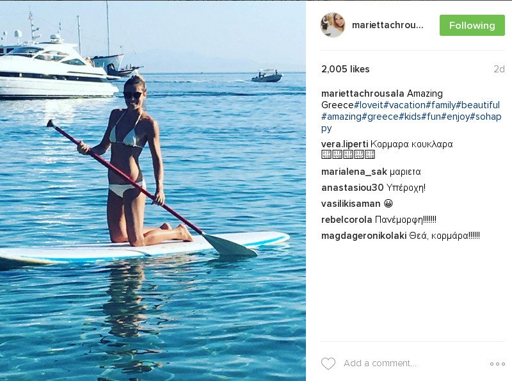Screen dimensions: 512x381
Task: Open the #beautiful hashtag
Action: pyautogui.click(x=478, y=105)
